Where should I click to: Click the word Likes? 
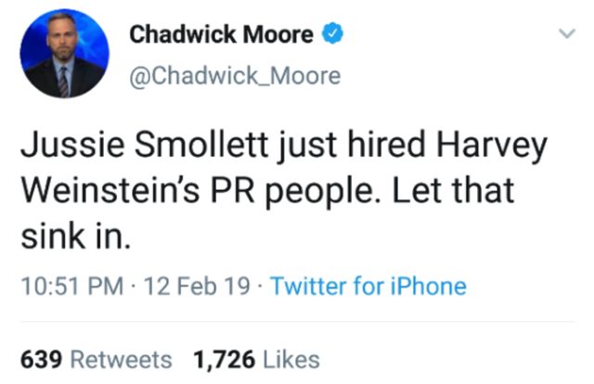[291, 358]
